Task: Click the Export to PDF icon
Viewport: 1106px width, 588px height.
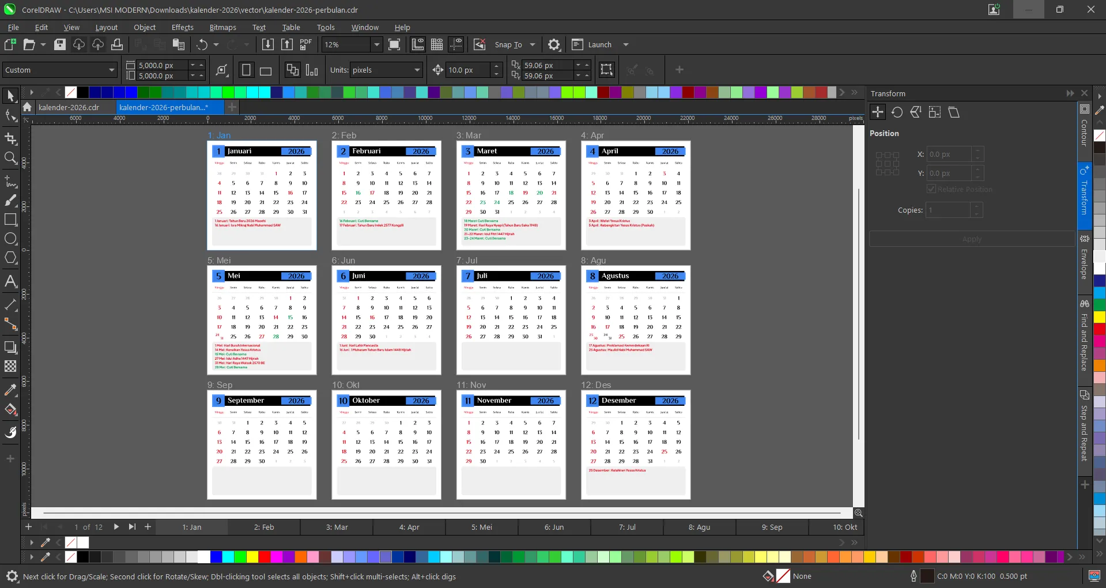Action: click(x=305, y=45)
